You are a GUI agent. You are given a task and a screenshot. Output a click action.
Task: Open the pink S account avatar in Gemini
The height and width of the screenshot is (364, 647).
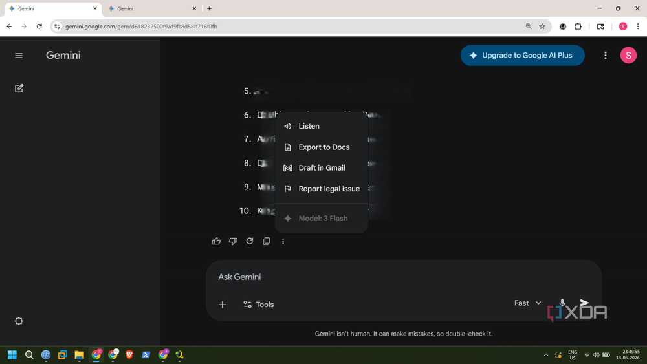click(628, 55)
